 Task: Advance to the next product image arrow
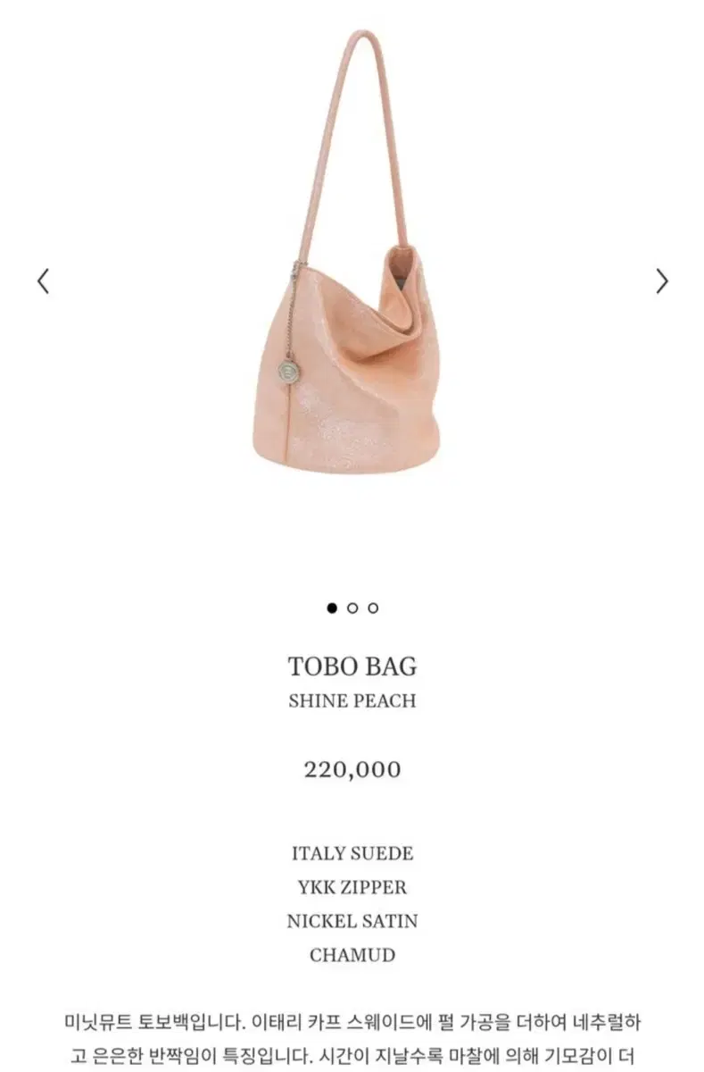661,281
